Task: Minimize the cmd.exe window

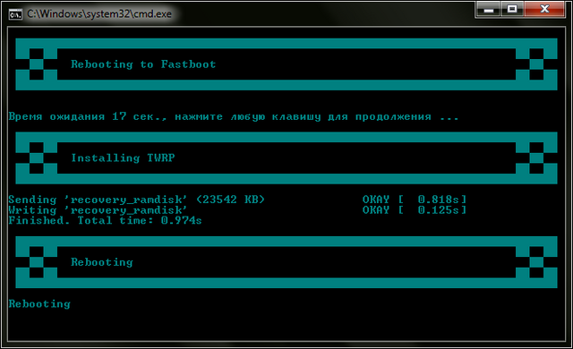Action: click(488, 9)
